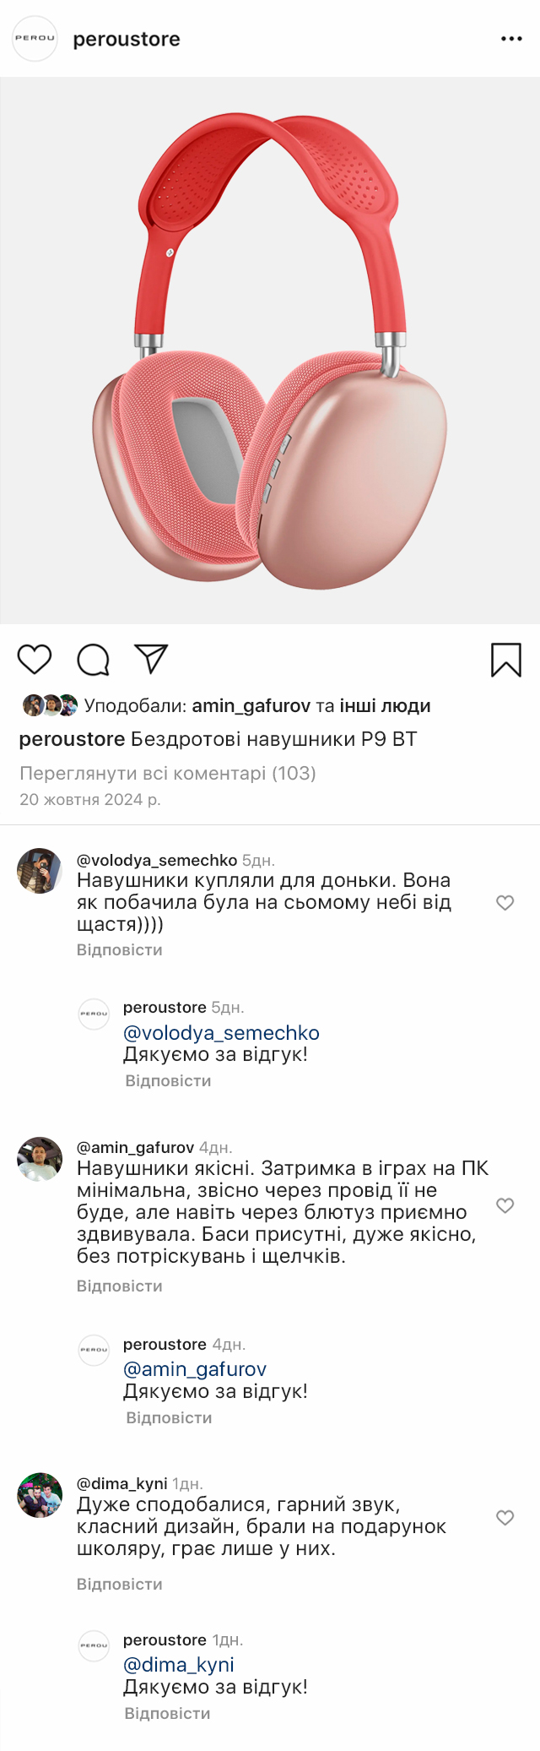Open @amin_gafurov mention in store reply
The image size is (540, 1751).
195,1368
